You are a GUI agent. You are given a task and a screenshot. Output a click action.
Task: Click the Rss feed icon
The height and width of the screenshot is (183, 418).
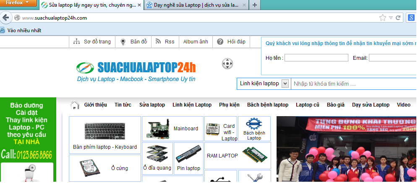[158, 42]
